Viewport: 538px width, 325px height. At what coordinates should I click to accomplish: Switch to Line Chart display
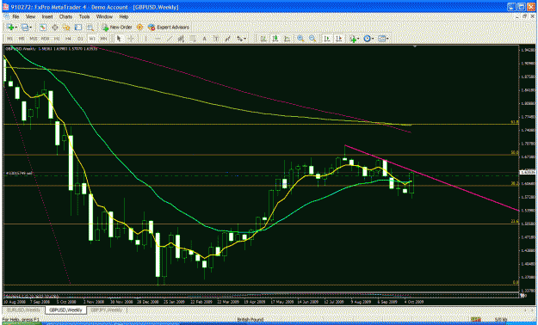pyautogui.click(x=288, y=39)
